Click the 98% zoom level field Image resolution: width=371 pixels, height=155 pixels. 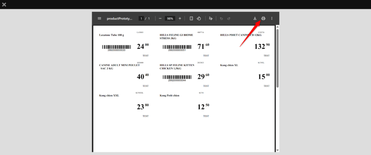pos(170,18)
